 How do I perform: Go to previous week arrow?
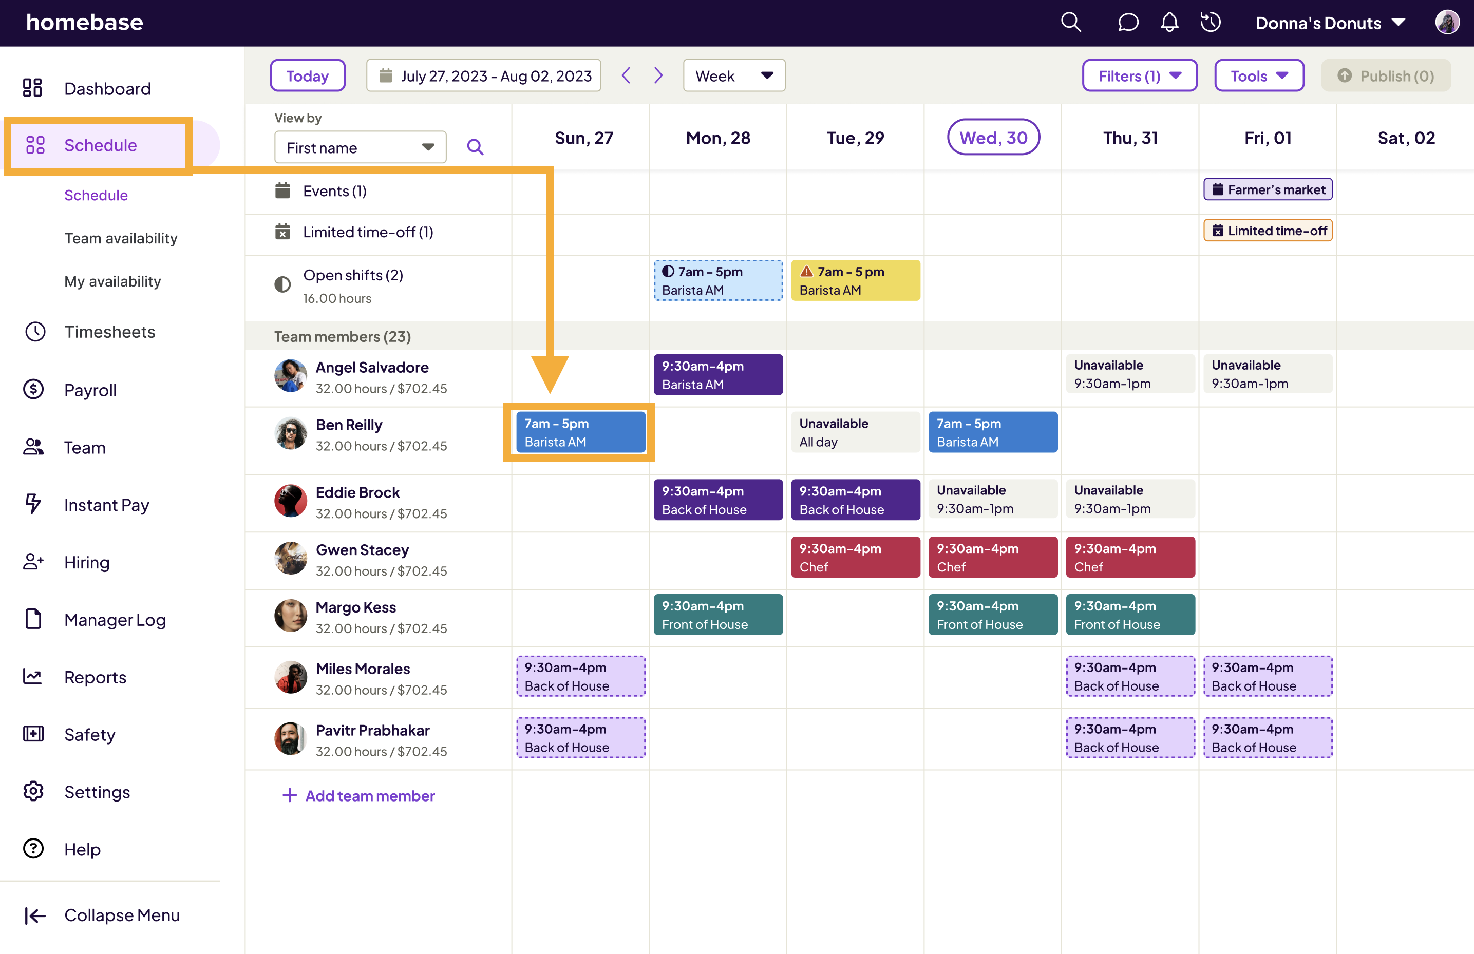click(x=626, y=75)
